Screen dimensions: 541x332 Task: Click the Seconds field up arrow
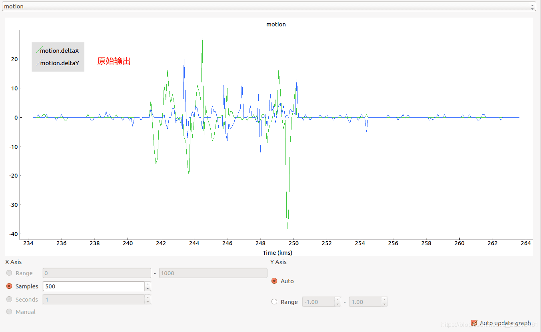[x=148, y=297]
